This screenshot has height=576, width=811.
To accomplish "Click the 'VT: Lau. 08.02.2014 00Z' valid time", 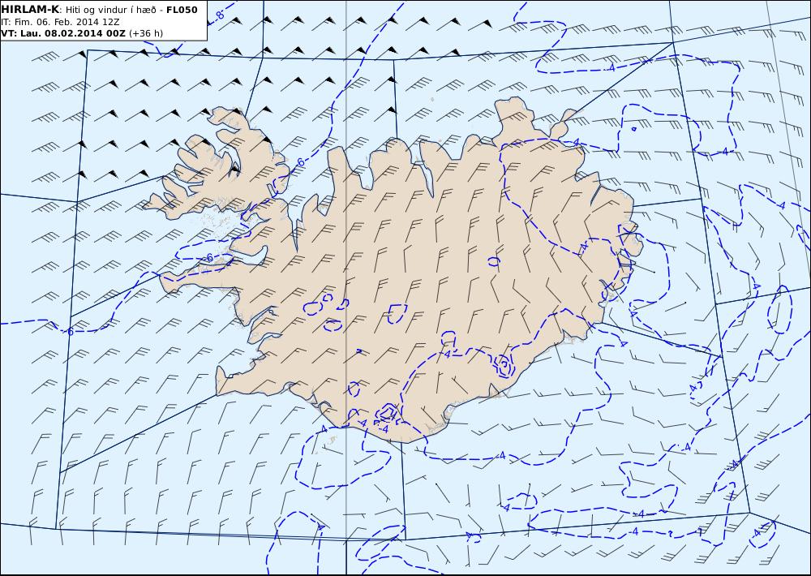I will [63, 33].
